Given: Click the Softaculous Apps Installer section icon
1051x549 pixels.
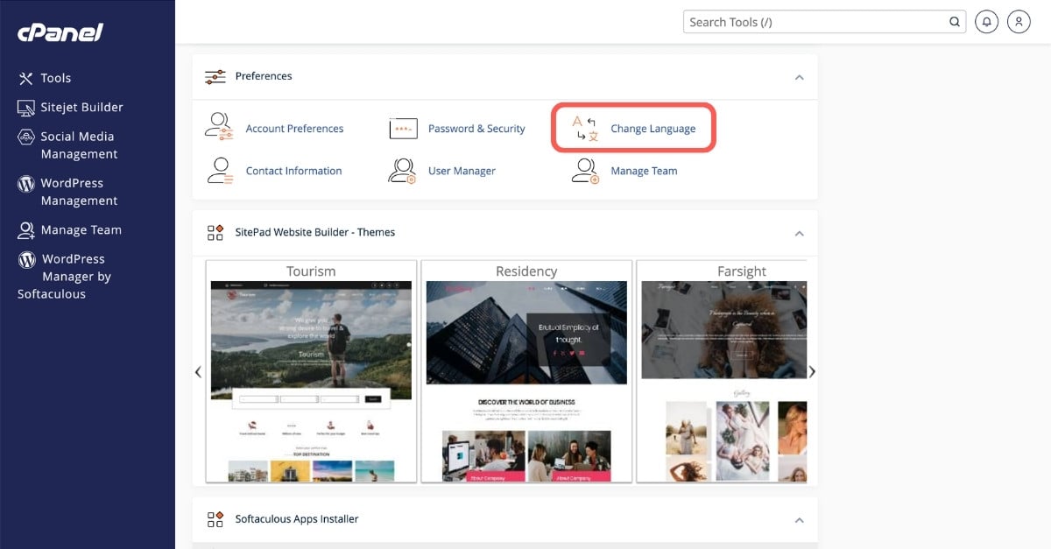Looking at the screenshot, I should point(215,519).
